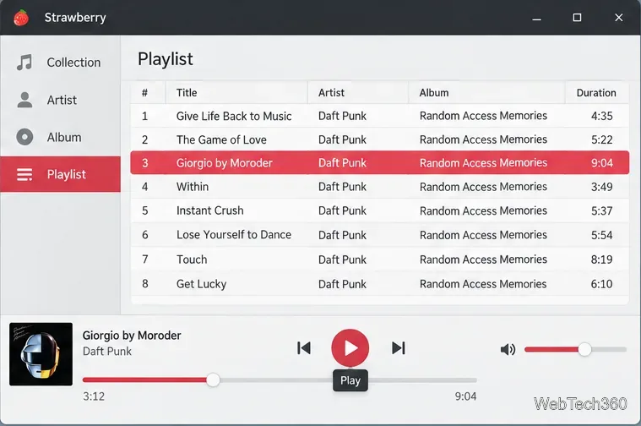Click Random Access Memories in Within row
641x426 pixels.
point(483,187)
